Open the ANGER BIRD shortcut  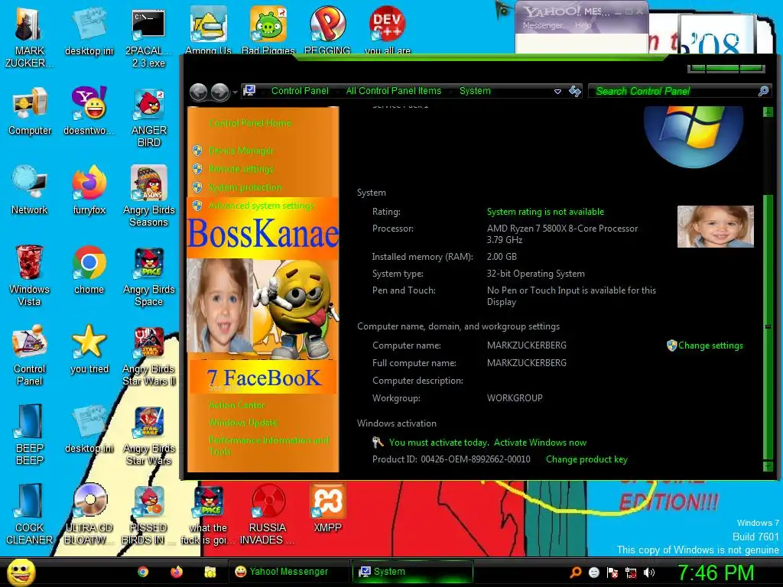point(149,118)
